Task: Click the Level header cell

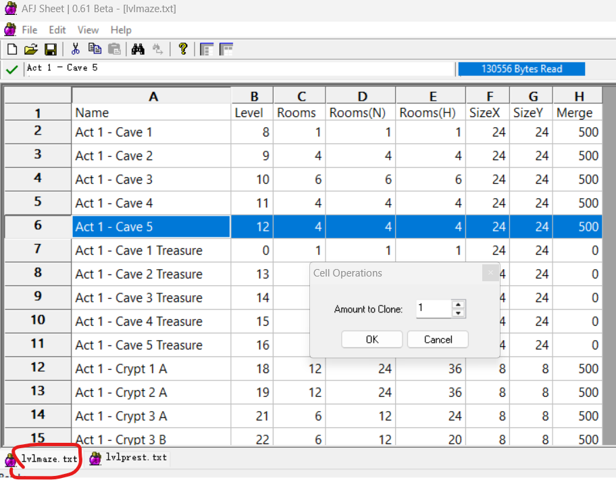Action: 252,112
